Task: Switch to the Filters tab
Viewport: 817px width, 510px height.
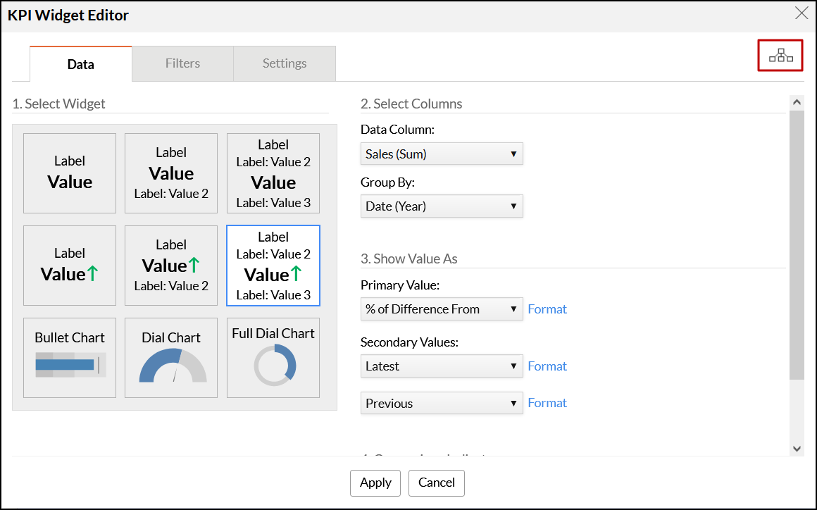Action: [182, 63]
